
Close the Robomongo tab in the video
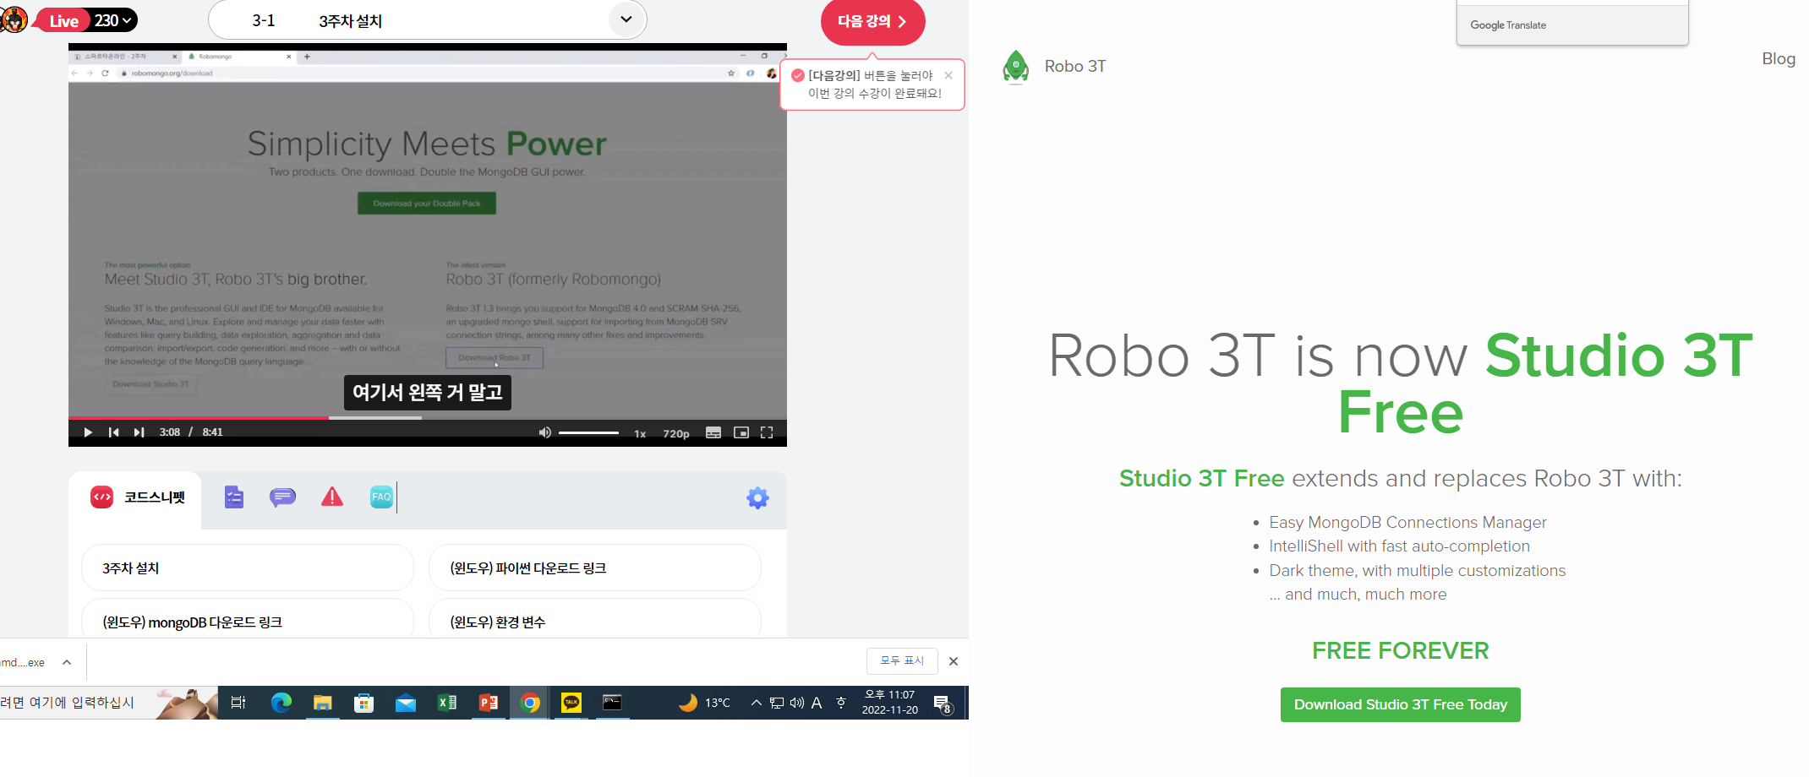pos(289,57)
